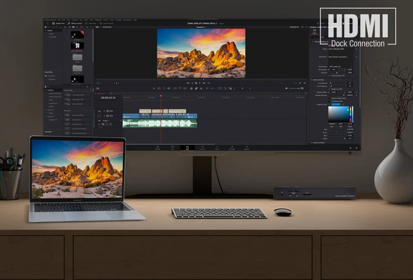
Task: Switch to the Cut page tab
Action: 172,147
